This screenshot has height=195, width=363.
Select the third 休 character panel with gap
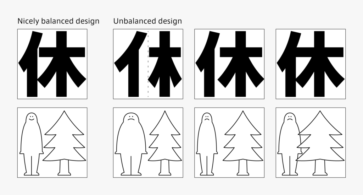[229, 64]
